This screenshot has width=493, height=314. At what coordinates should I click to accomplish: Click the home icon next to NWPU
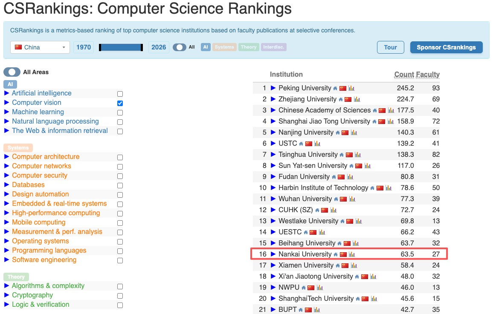click(x=304, y=288)
